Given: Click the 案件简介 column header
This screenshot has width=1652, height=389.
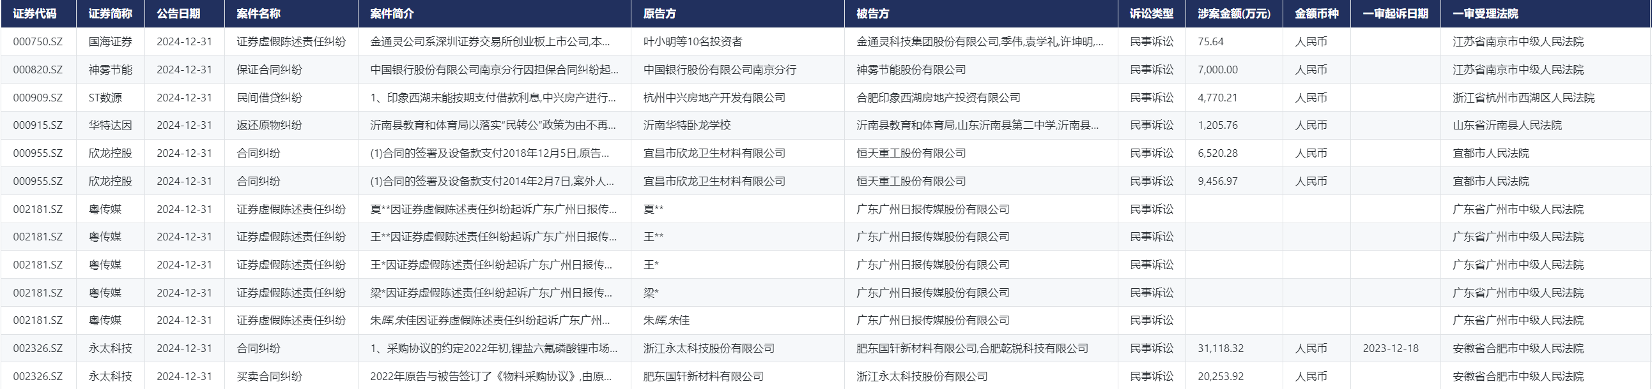Looking at the screenshot, I should [x=392, y=13].
